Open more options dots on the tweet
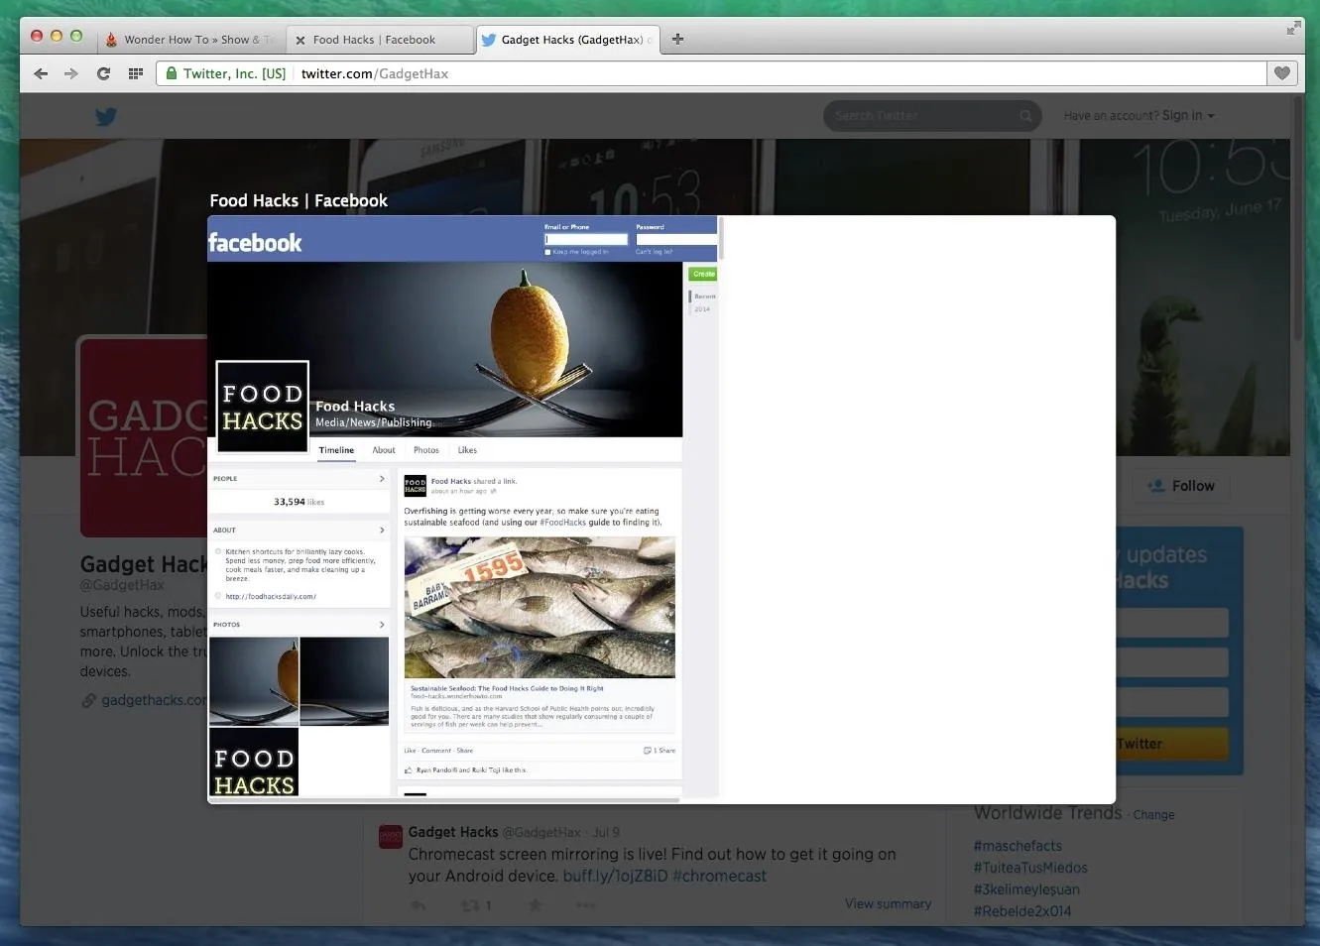 586,904
